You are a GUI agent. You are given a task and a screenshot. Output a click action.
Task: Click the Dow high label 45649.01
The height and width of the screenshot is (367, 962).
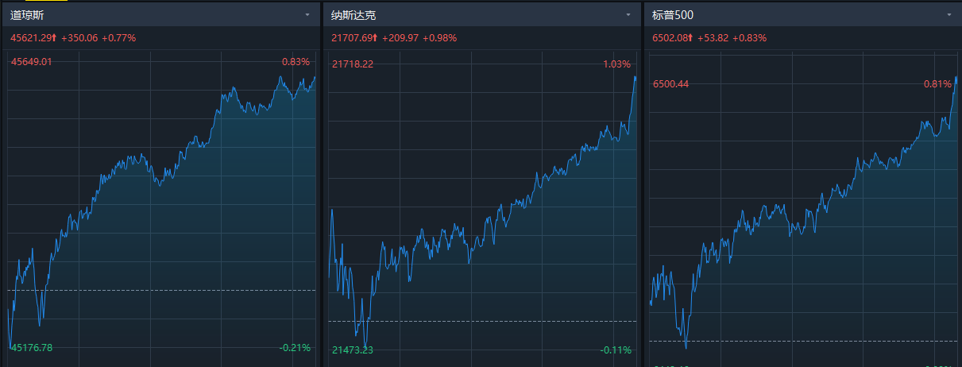pos(32,62)
